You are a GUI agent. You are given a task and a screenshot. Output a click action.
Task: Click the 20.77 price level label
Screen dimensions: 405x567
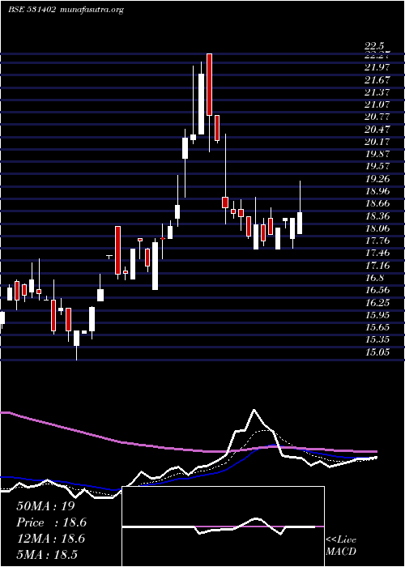[377, 117]
